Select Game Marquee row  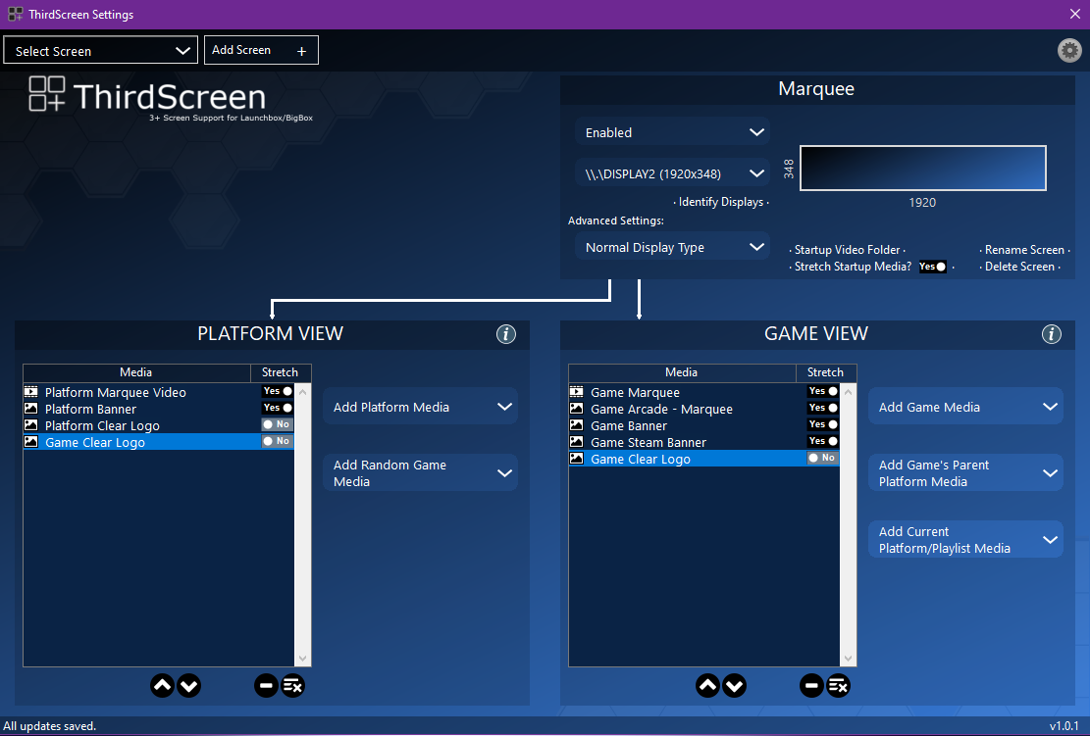click(x=704, y=392)
